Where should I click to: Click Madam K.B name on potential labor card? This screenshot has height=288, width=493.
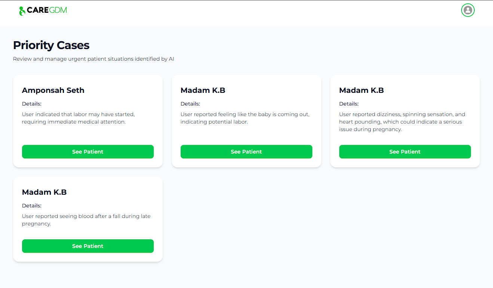(203, 90)
